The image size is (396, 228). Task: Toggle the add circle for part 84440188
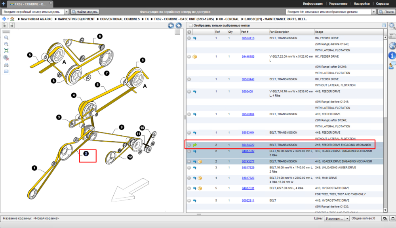coord(189,57)
